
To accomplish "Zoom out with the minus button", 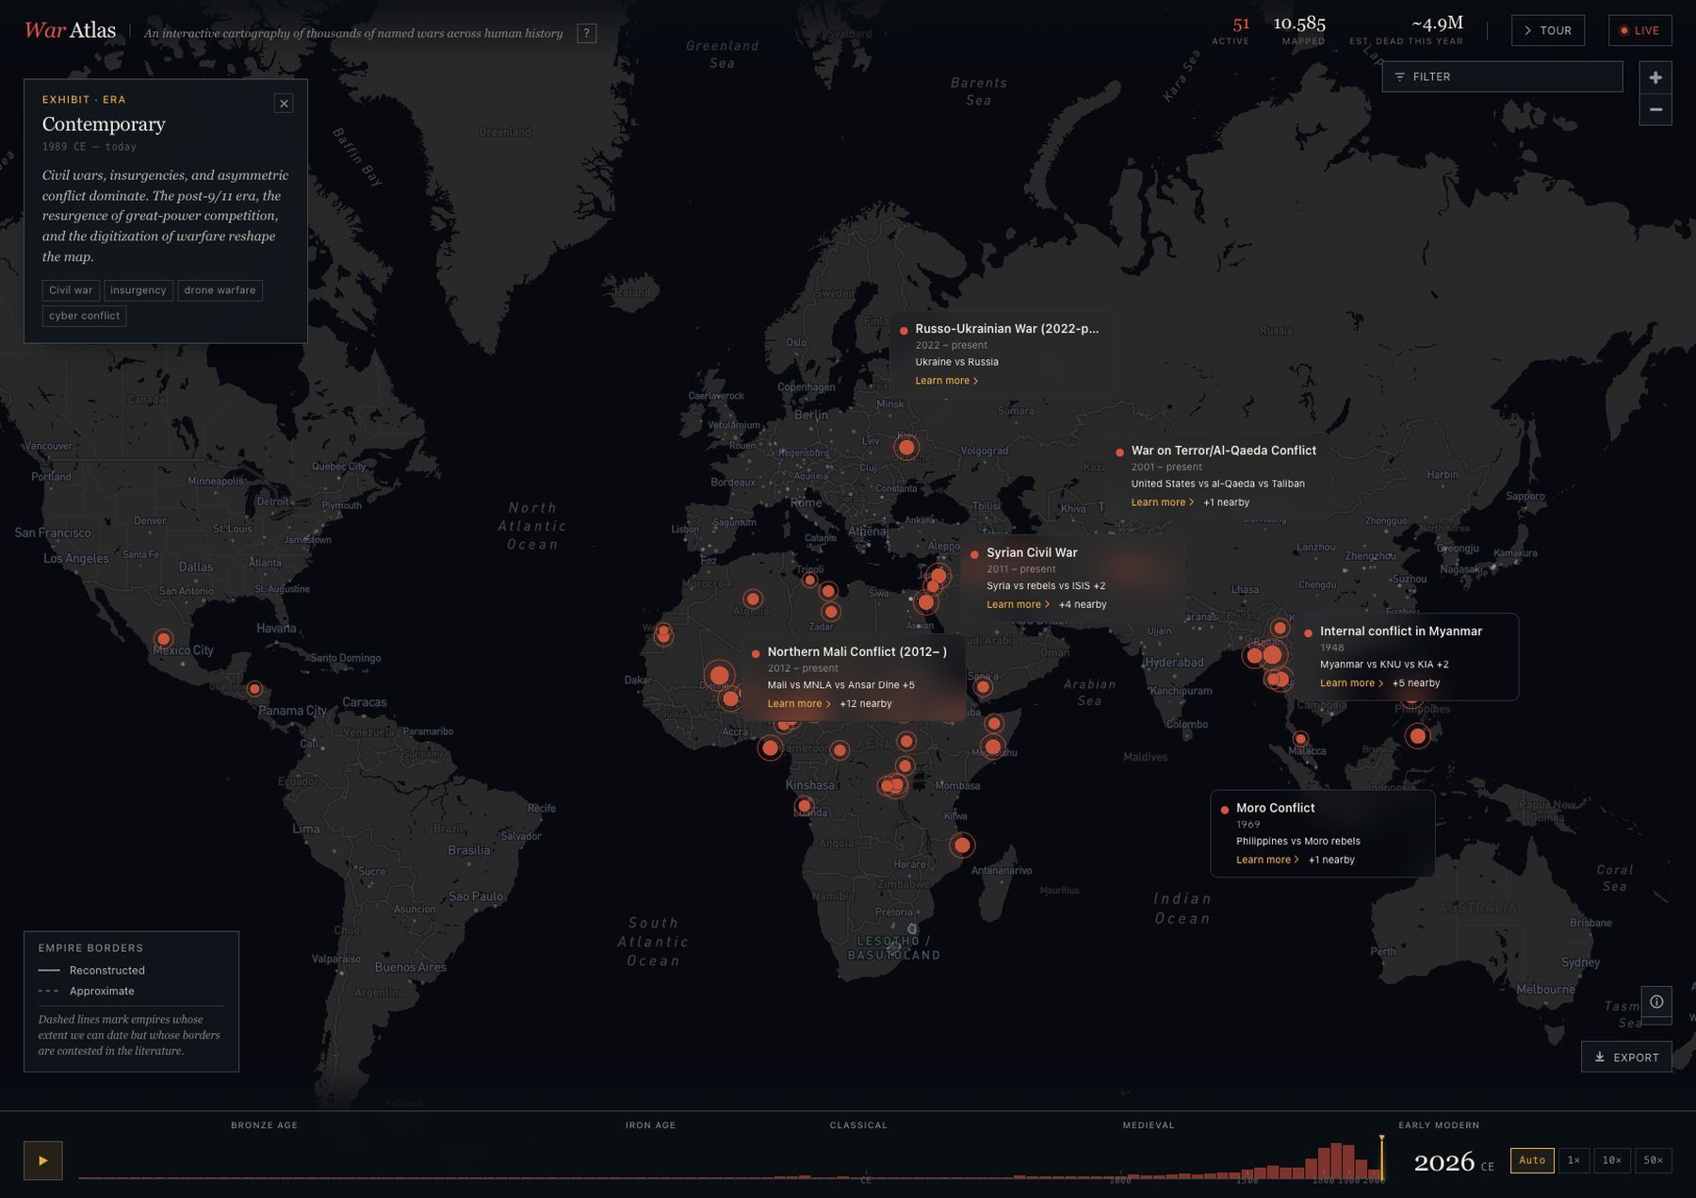I will coord(1655,109).
